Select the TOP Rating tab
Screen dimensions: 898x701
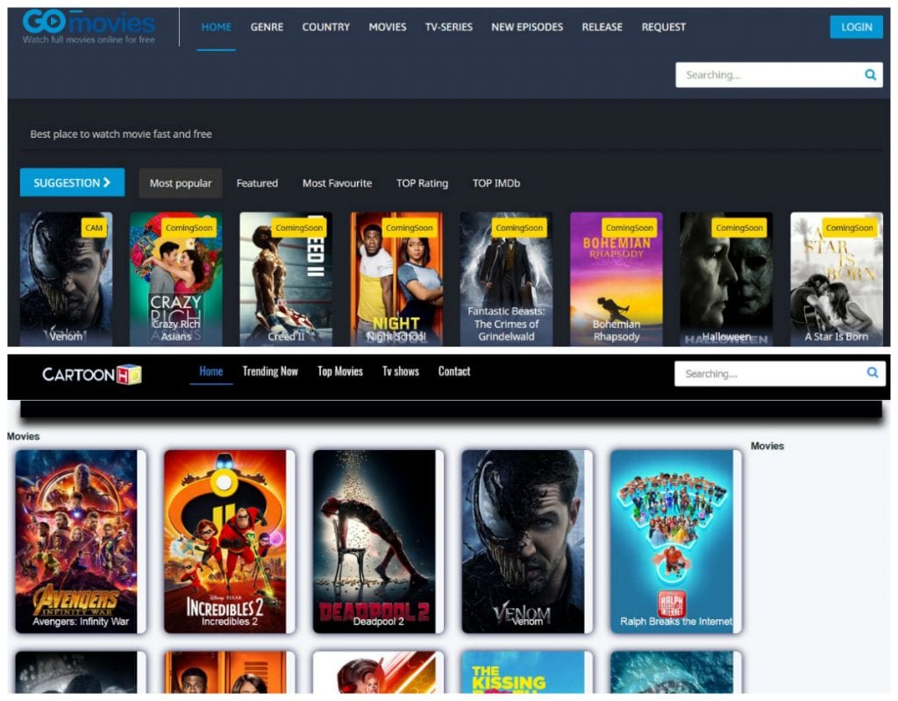pyautogui.click(x=422, y=183)
